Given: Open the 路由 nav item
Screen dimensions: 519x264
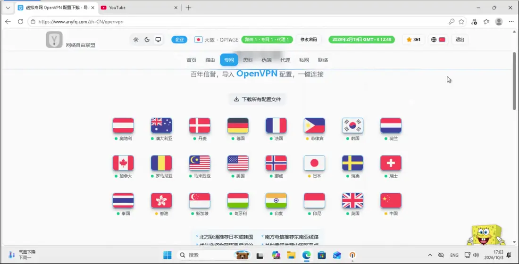Looking at the screenshot, I should (x=210, y=60).
